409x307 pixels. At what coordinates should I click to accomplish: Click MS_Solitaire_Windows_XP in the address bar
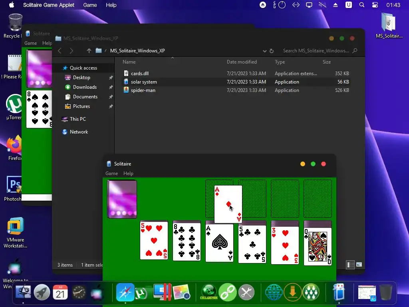tap(137, 51)
